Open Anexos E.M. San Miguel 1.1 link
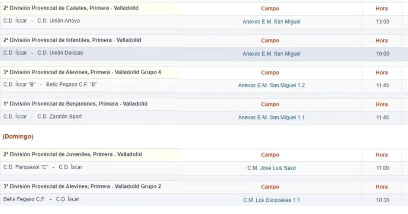 point(271,117)
